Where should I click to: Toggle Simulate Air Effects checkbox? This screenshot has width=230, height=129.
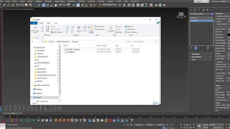click(x=216, y=16)
